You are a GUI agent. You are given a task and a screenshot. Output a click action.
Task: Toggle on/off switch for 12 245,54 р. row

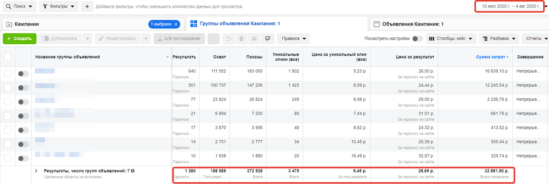point(23,88)
